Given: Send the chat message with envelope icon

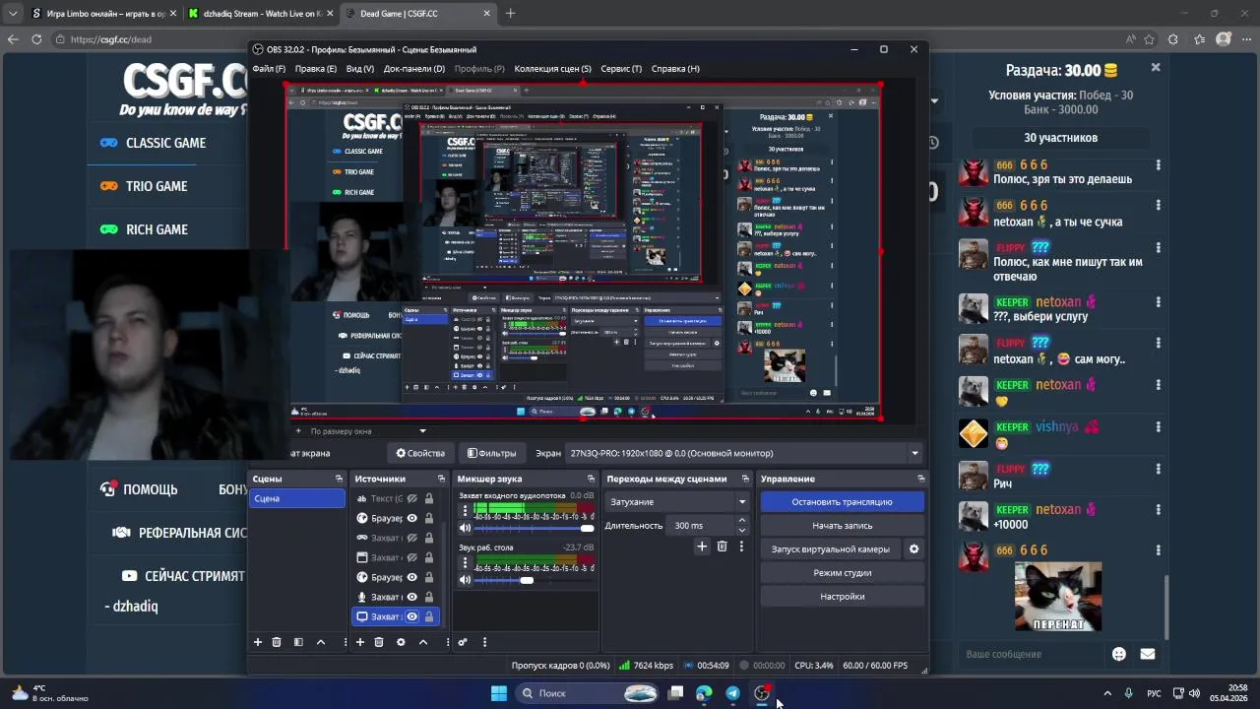Looking at the screenshot, I should 1148,654.
